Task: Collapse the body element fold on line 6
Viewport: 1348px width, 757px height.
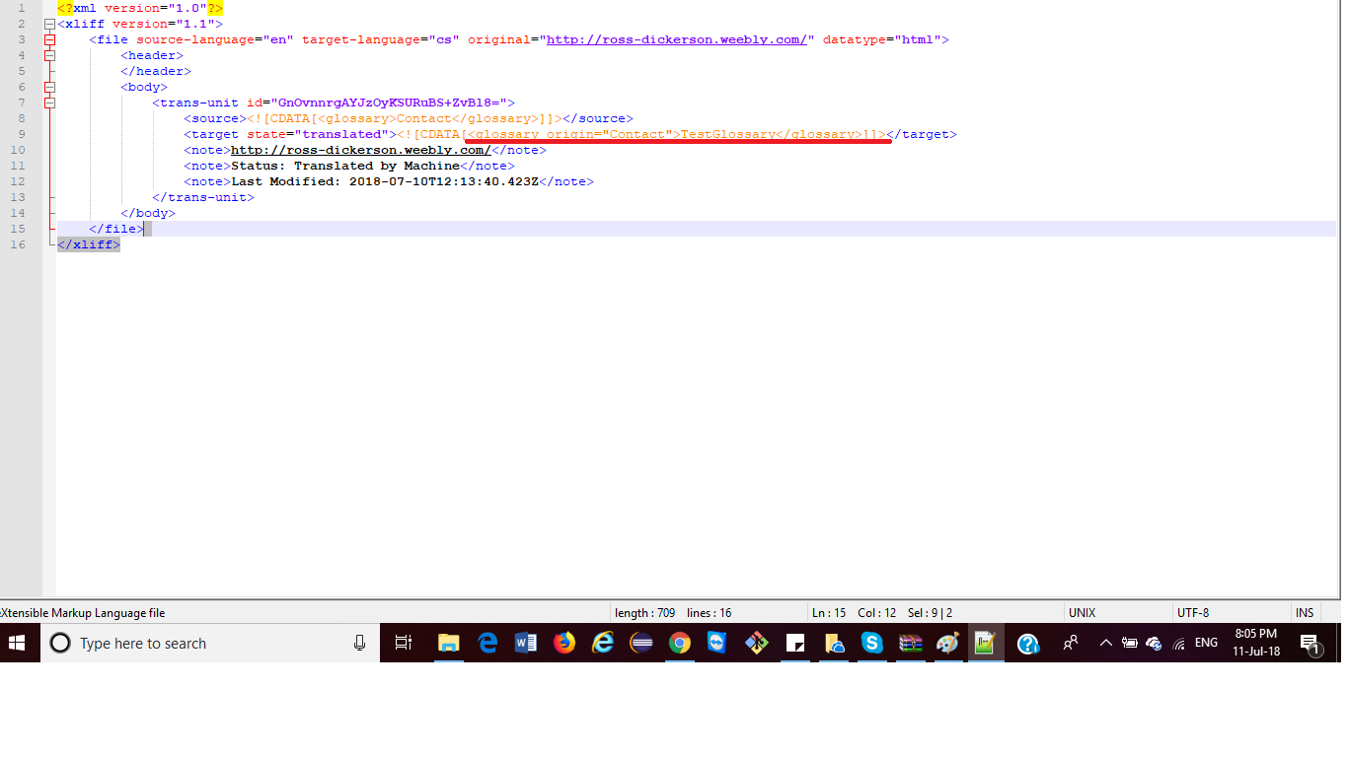Action: pyautogui.click(x=49, y=87)
